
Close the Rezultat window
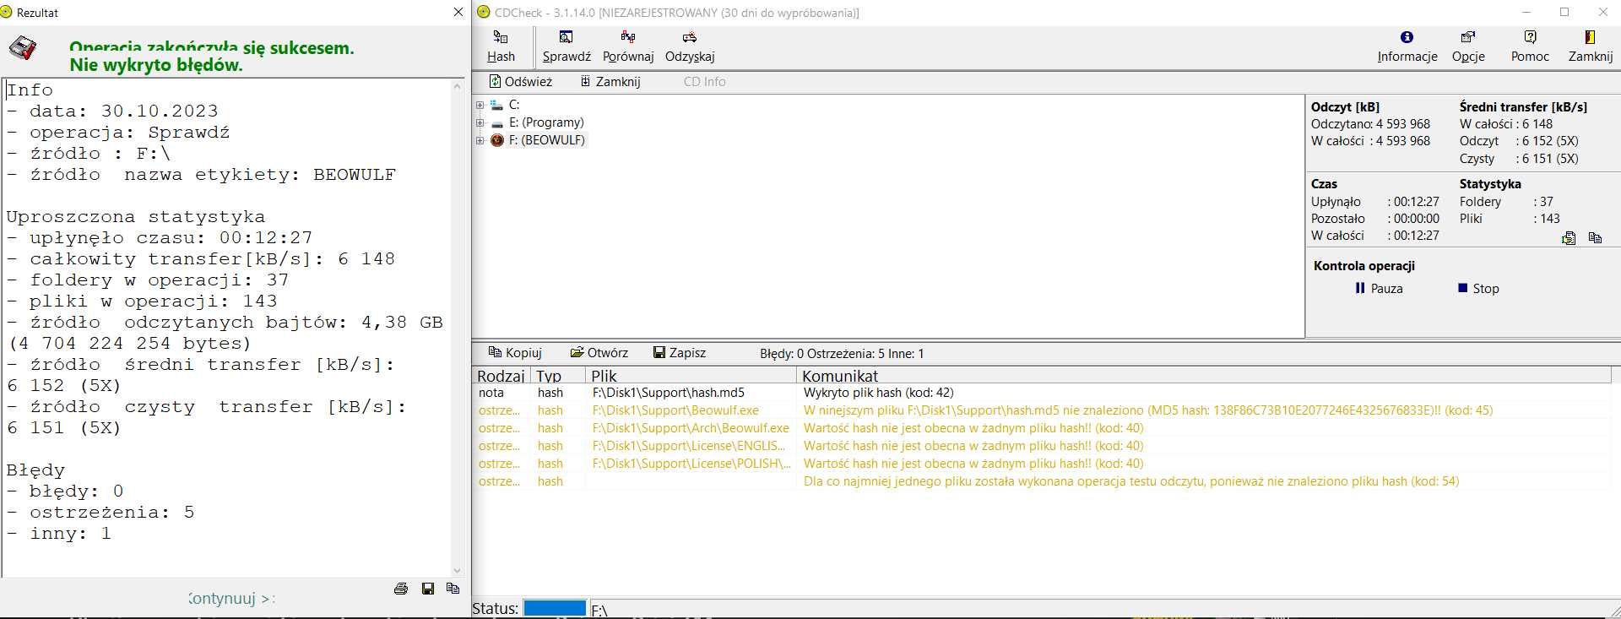[x=458, y=13]
